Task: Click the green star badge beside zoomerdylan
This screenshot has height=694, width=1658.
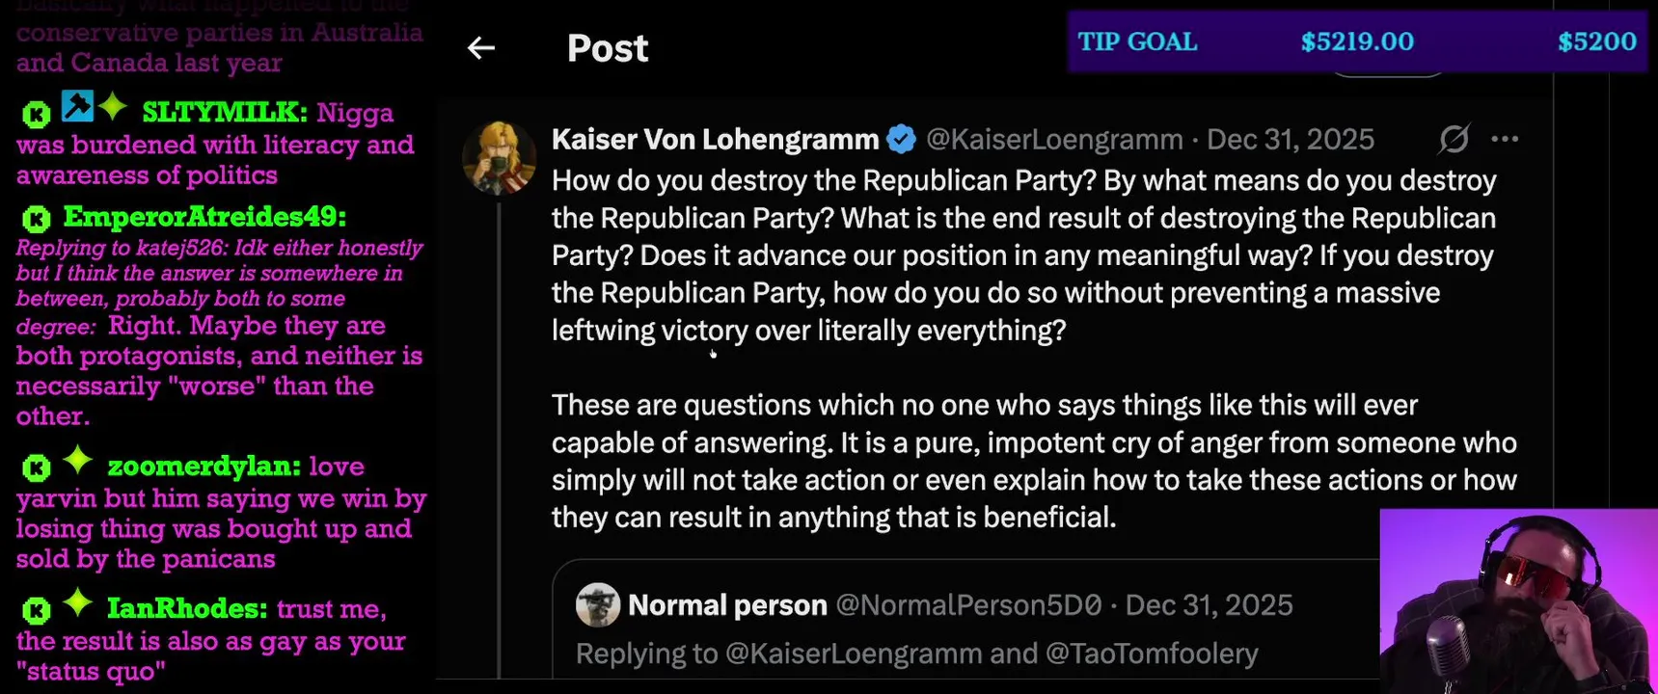Action: point(77,462)
